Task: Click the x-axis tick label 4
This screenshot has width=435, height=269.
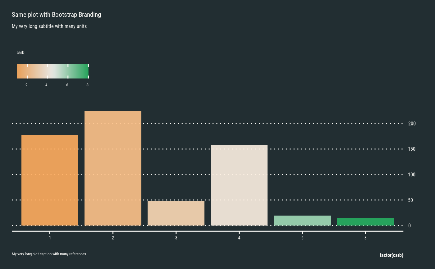Action: [239, 238]
